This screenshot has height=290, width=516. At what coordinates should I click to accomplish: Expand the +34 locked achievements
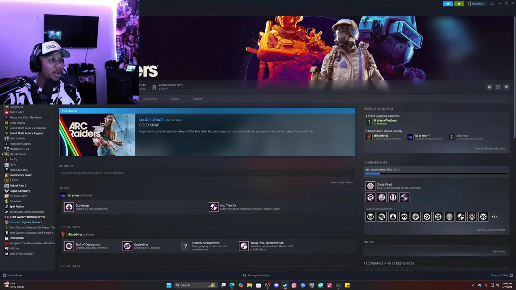click(x=494, y=217)
